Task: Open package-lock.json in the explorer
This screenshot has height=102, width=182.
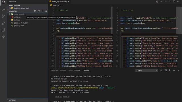Action: coord(21,23)
